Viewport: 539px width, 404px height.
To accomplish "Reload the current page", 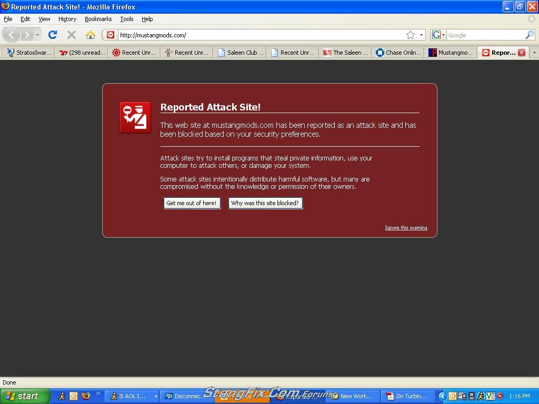I will pos(53,35).
